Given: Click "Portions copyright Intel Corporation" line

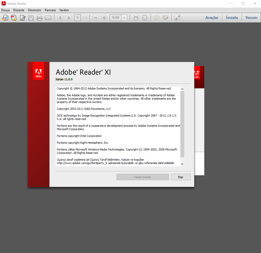Looking at the screenshot, I should tap(79, 136).
